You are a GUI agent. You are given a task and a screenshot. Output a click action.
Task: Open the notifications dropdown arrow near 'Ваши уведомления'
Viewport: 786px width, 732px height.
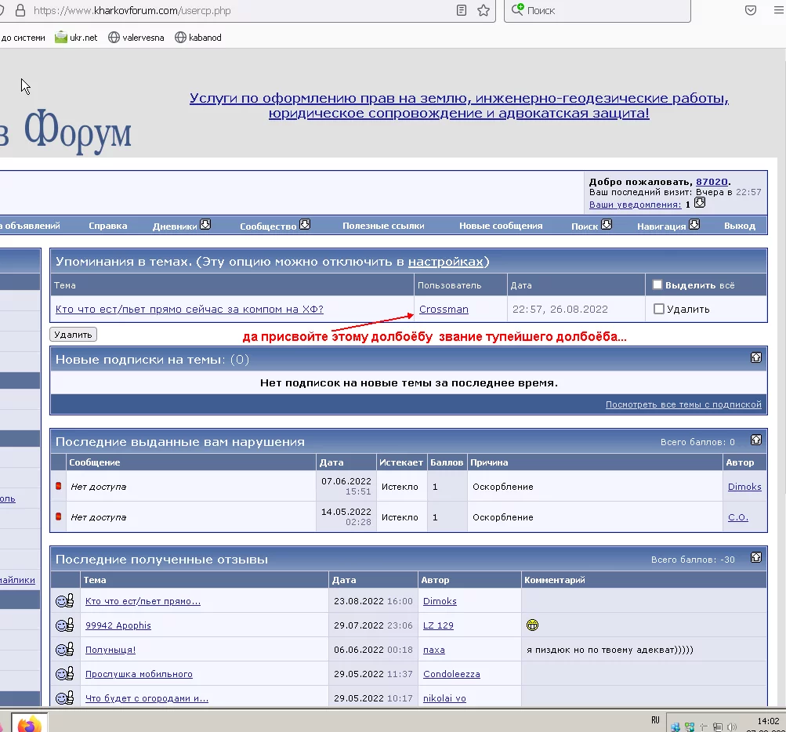[700, 203]
